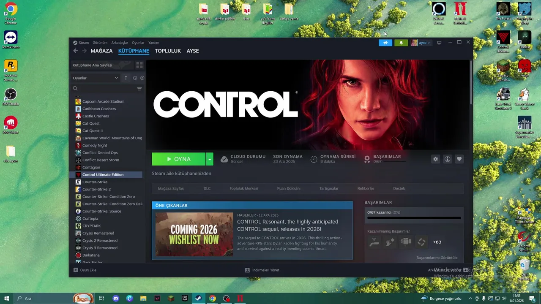Click the achievements progress bar
Viewport: 541px width, 304px height.
tap(414, 218)
